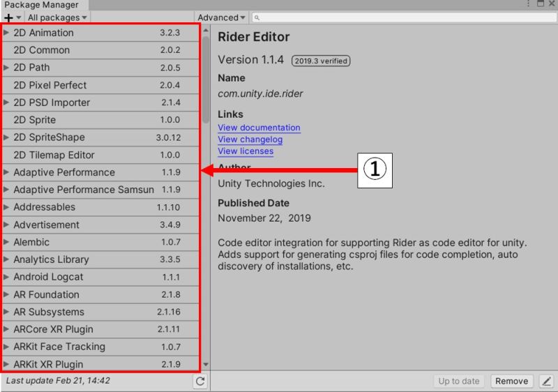This screenshot has height=392, width=558.
Task: Click the Remove button
Action: pyautogui.click(x=511, y=382)
